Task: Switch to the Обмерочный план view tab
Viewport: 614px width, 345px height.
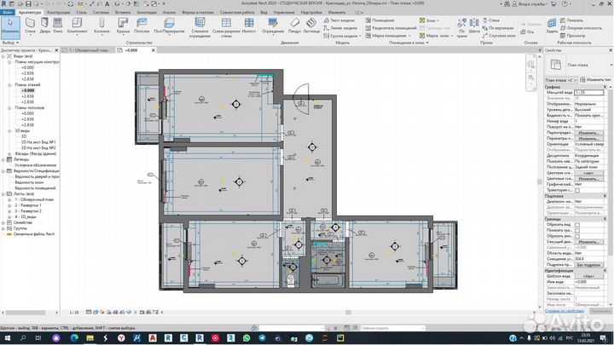Action: click(x=89, y=51)
